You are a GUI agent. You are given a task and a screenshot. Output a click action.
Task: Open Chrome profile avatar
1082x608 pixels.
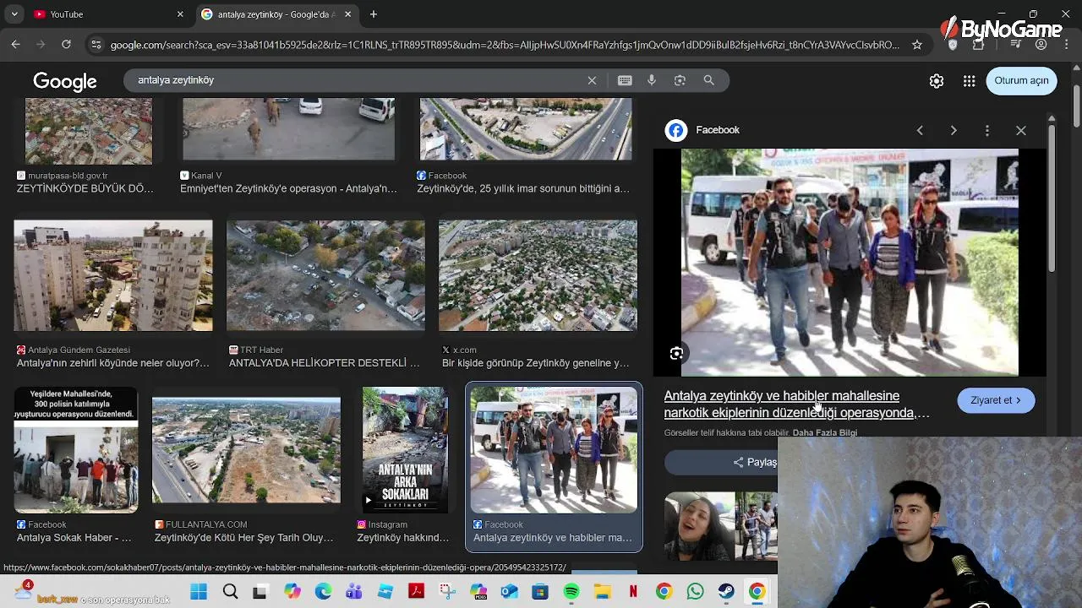1041,45
